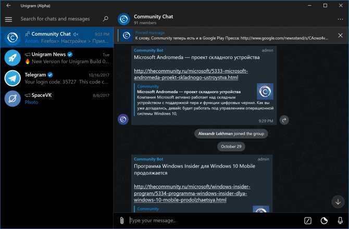Screen dimensions: 349x229
Task: Click the bot commands slash icon
Action: 308,221
